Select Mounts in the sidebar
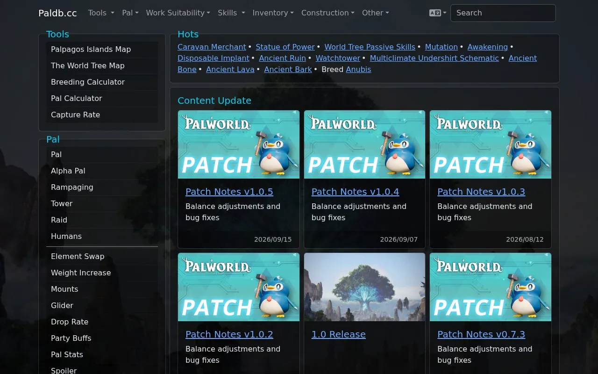Viewport: 598px width, 374px height. pyautogui.click(x=102, y=289)
